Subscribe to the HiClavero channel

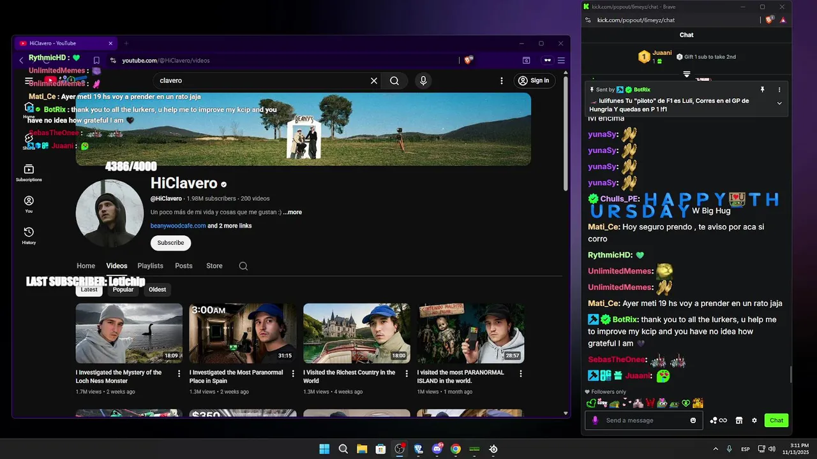pyautogui.click(x=170, y=243)
